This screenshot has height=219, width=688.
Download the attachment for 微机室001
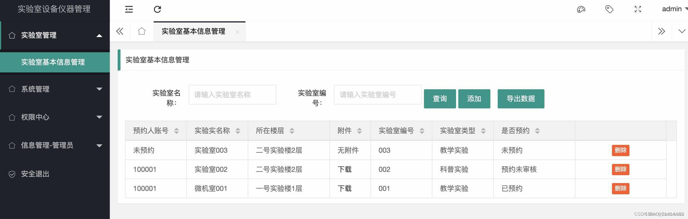pyautogui.click(x=345, y=188)
